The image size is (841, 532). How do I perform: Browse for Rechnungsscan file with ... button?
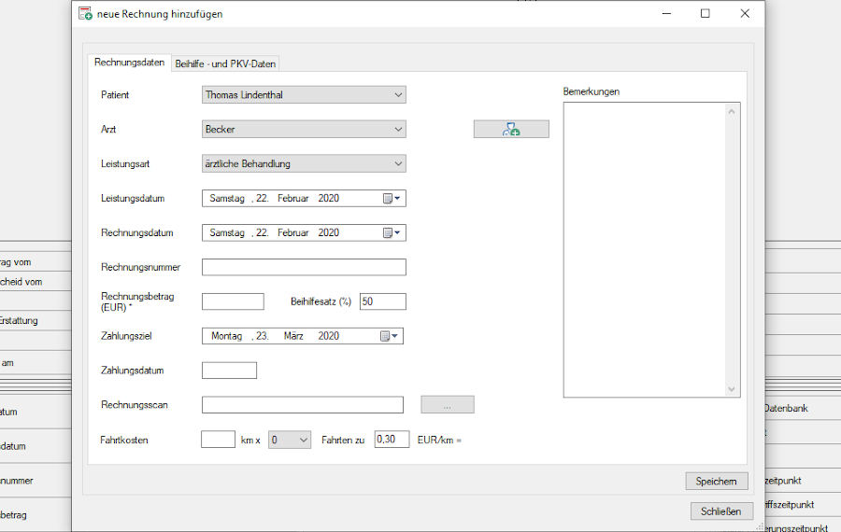pyautogui.click(x=447, y=405)
